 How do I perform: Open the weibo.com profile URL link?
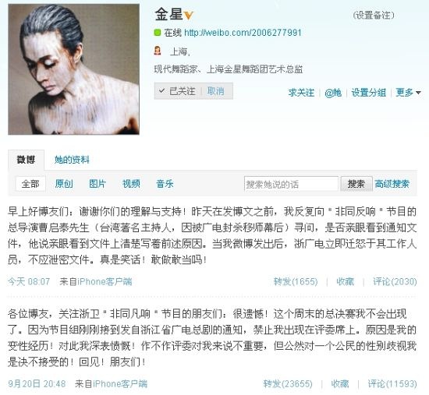[243, 33]
